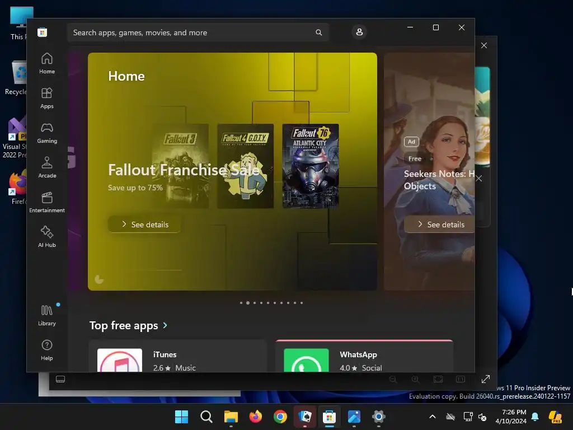573x430 pixels.
Task: Switch to Microsoft Store taskbar icon
Action: [329, 417]
